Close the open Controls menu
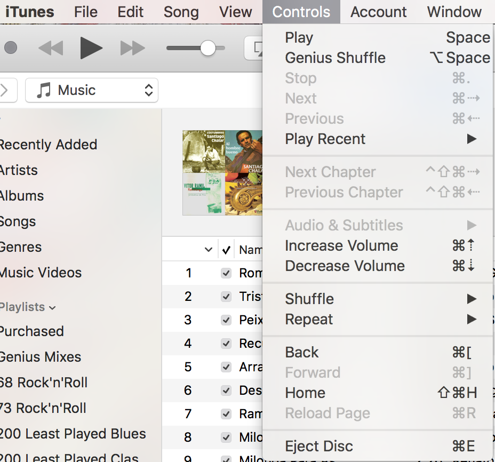This screenshot has width=495, height=462. (x=301, y=12)
